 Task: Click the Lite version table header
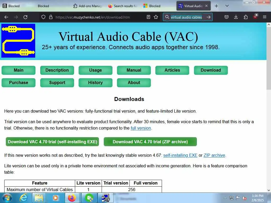88,183
